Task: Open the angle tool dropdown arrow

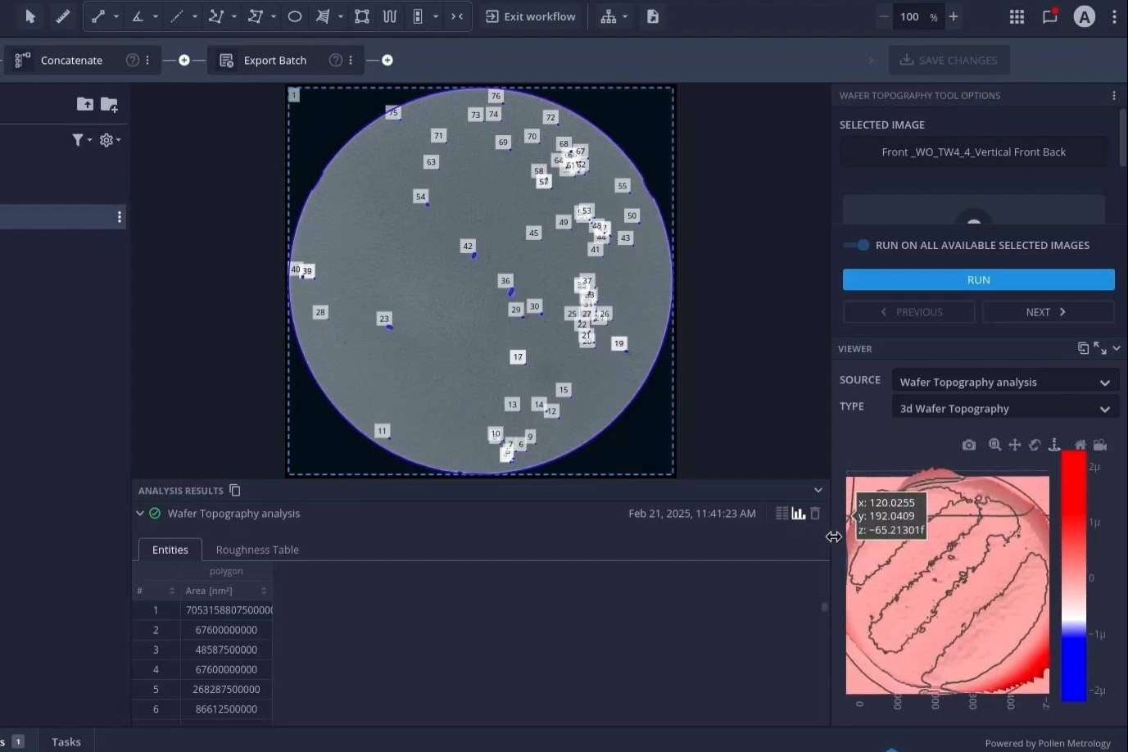Action: pos(155,16)
